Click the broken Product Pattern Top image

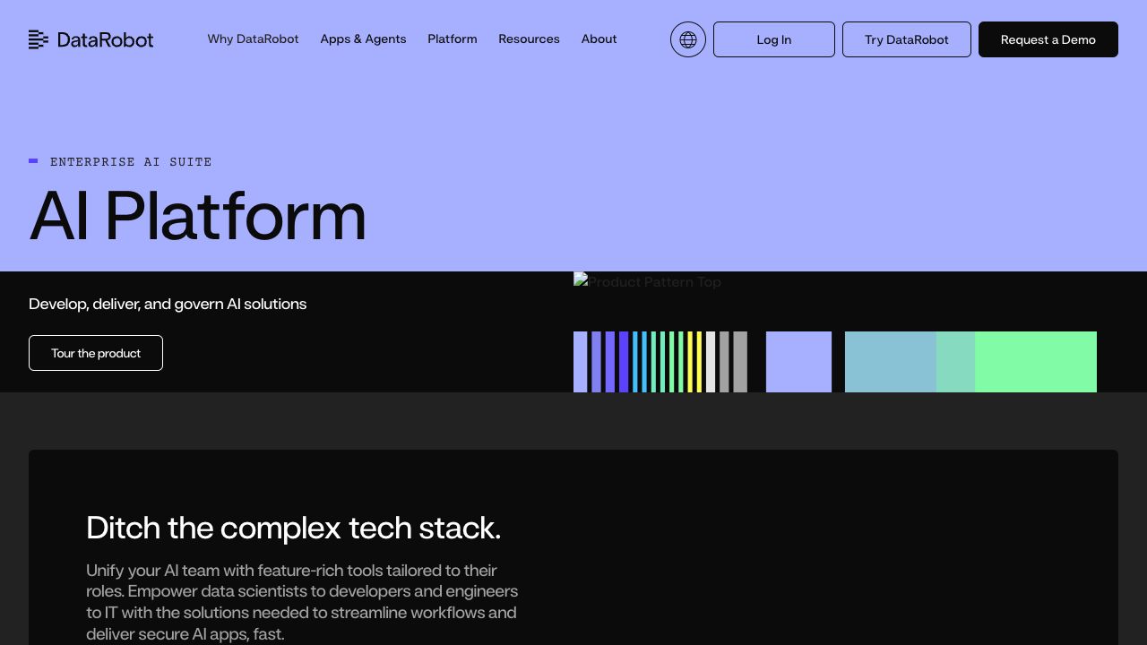coord(647,282)
